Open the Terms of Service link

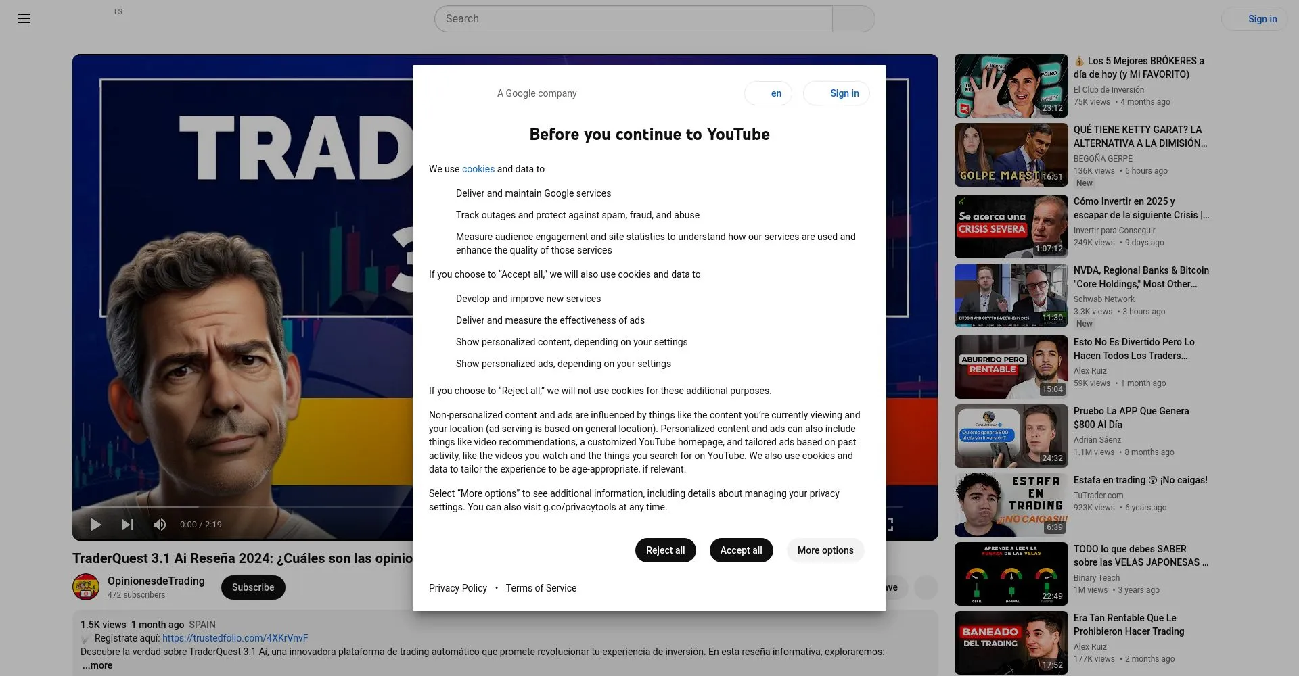541,588
